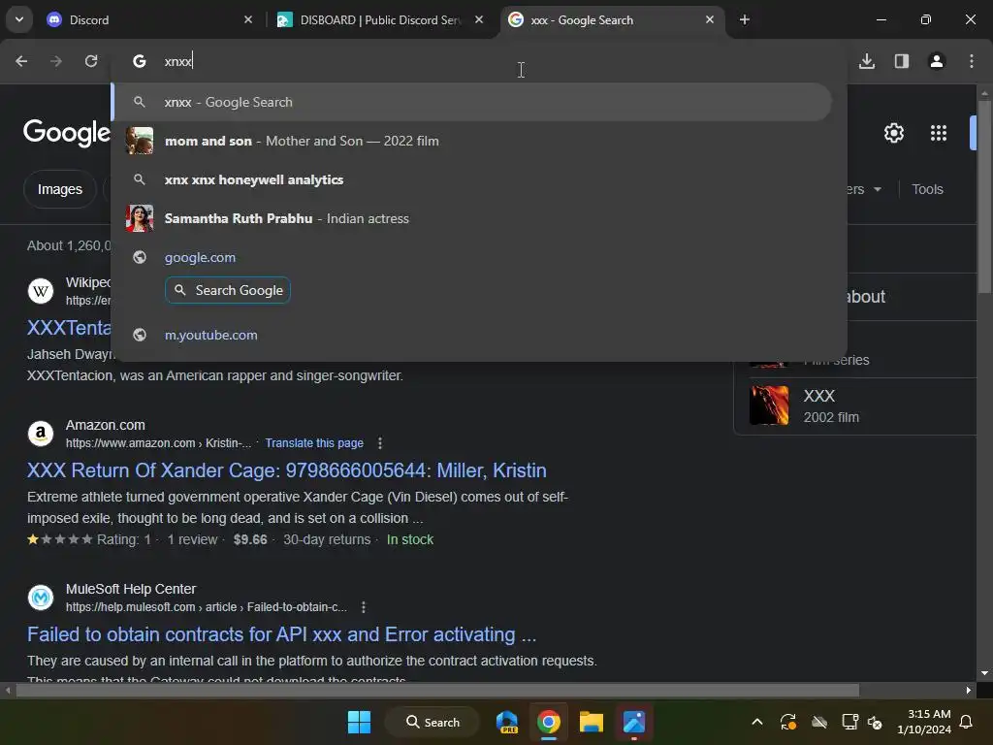The height and width of the screenshot is (745, 993).
Task: Click the Wikipedia favicon in the first result
Action: coord(41,291)
